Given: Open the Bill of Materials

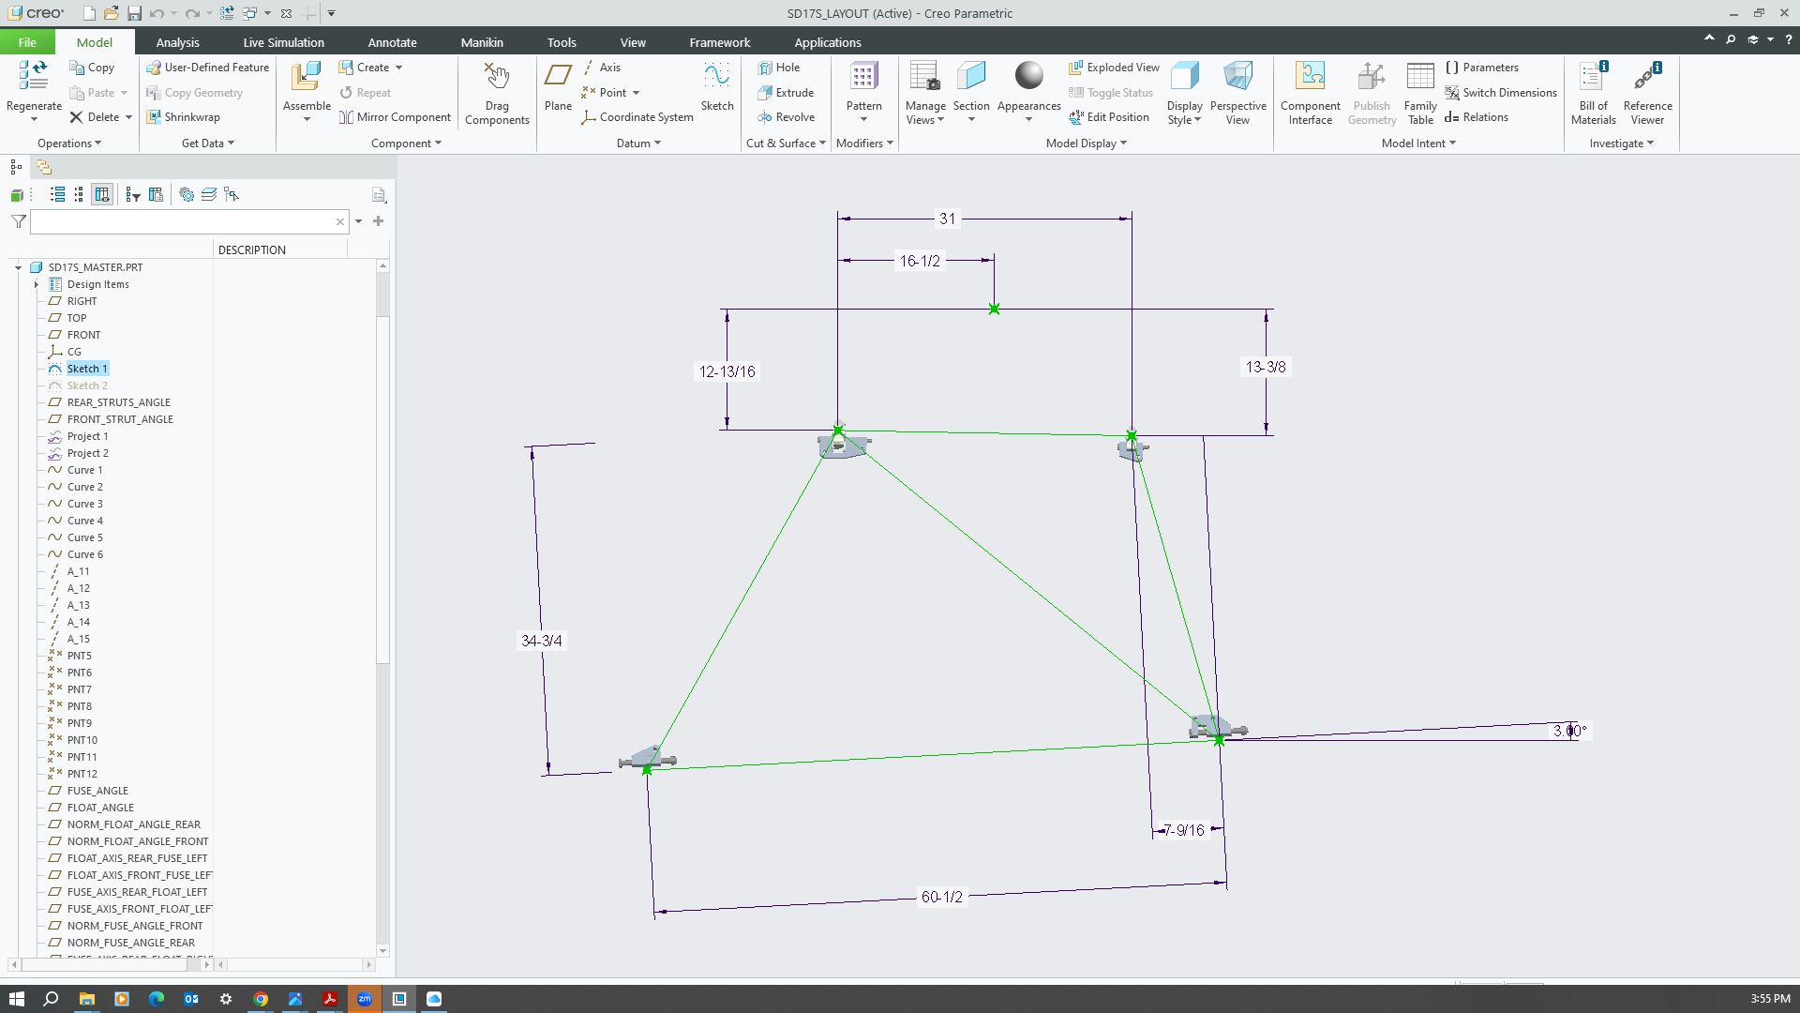Looking at the screenshot, I should (1593, 78).
